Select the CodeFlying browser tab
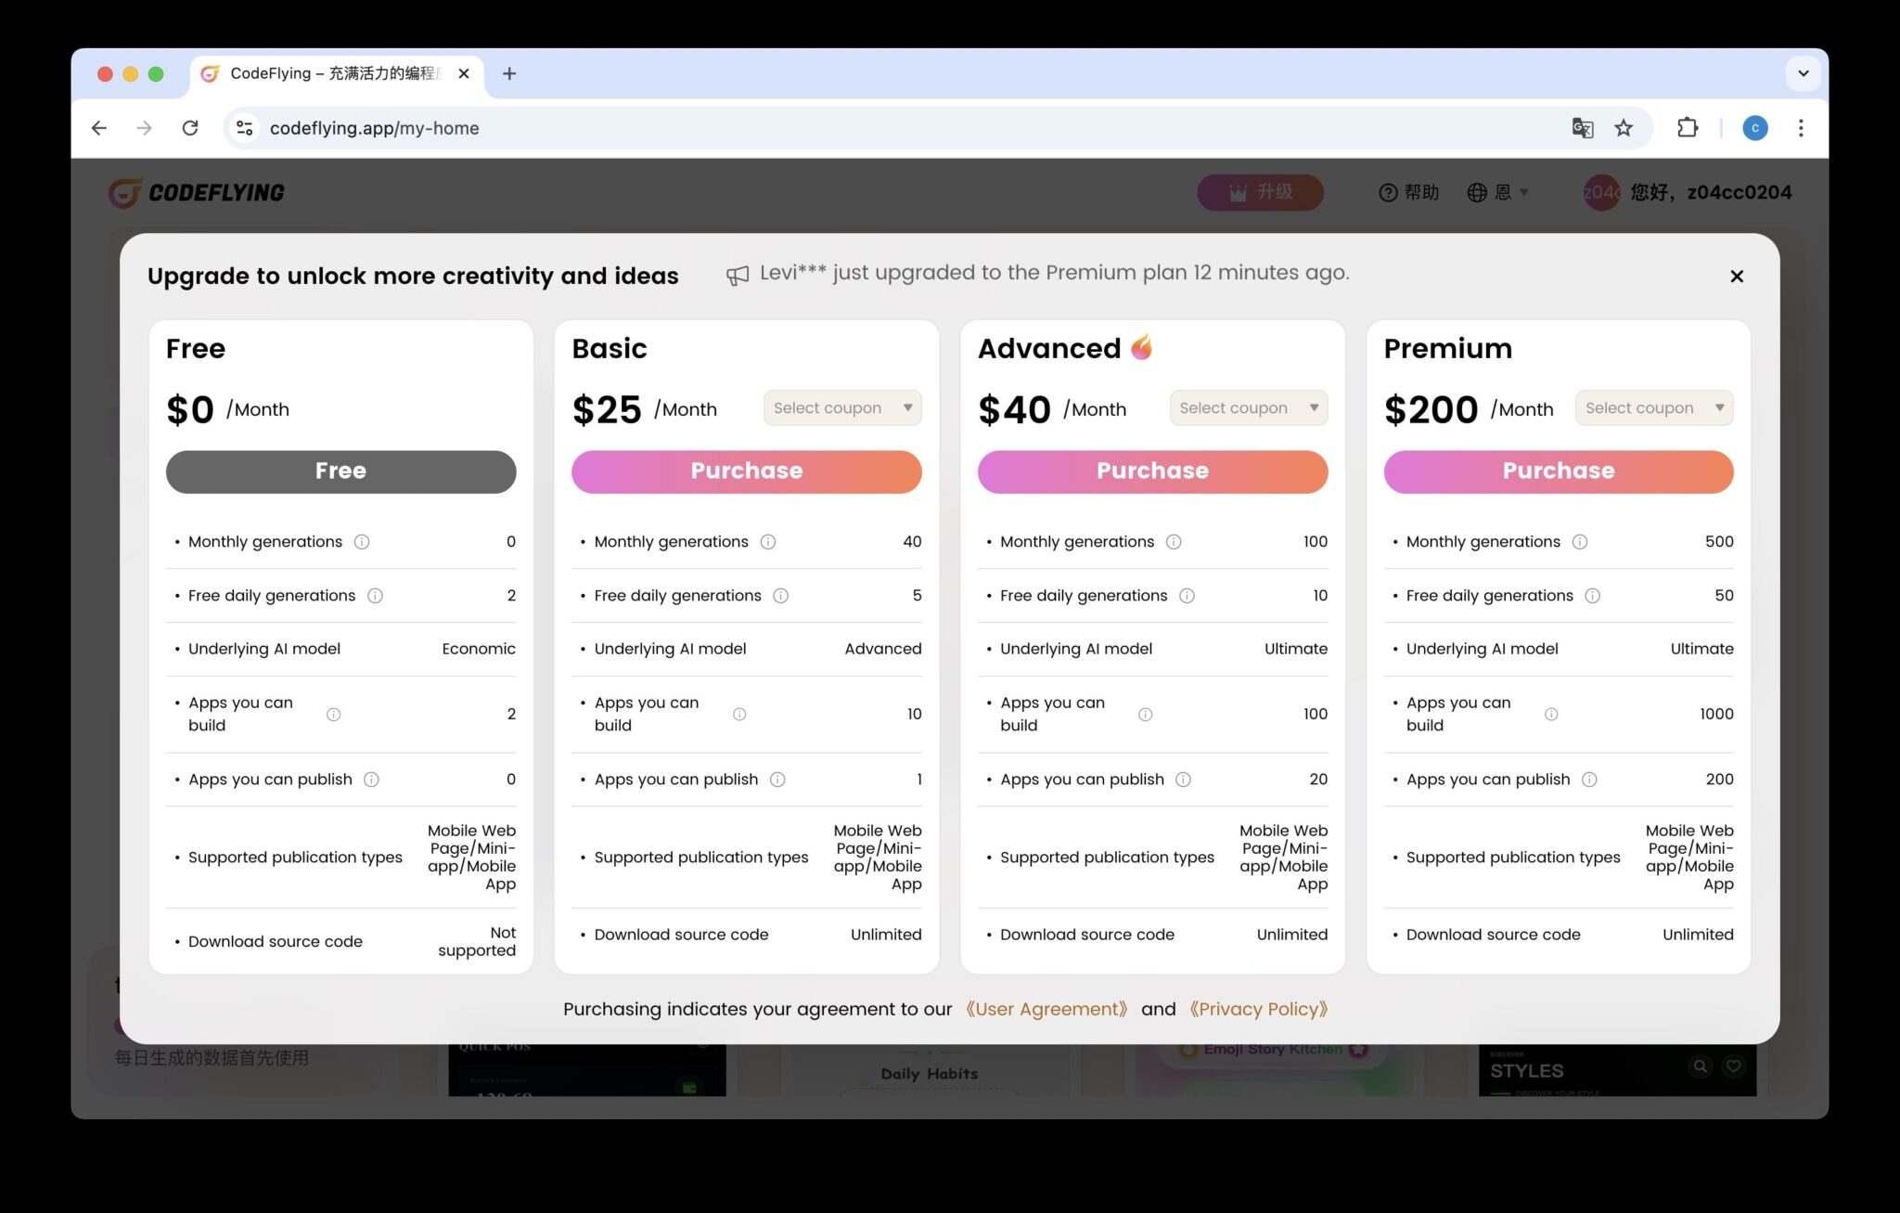Image resolution: width=1900 pixels, height=1213 pixels. click(x=325, y=73)
